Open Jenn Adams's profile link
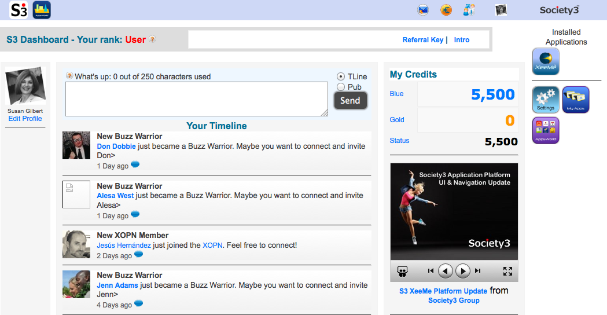The image size is (607, 315). (x=117, y=285)
